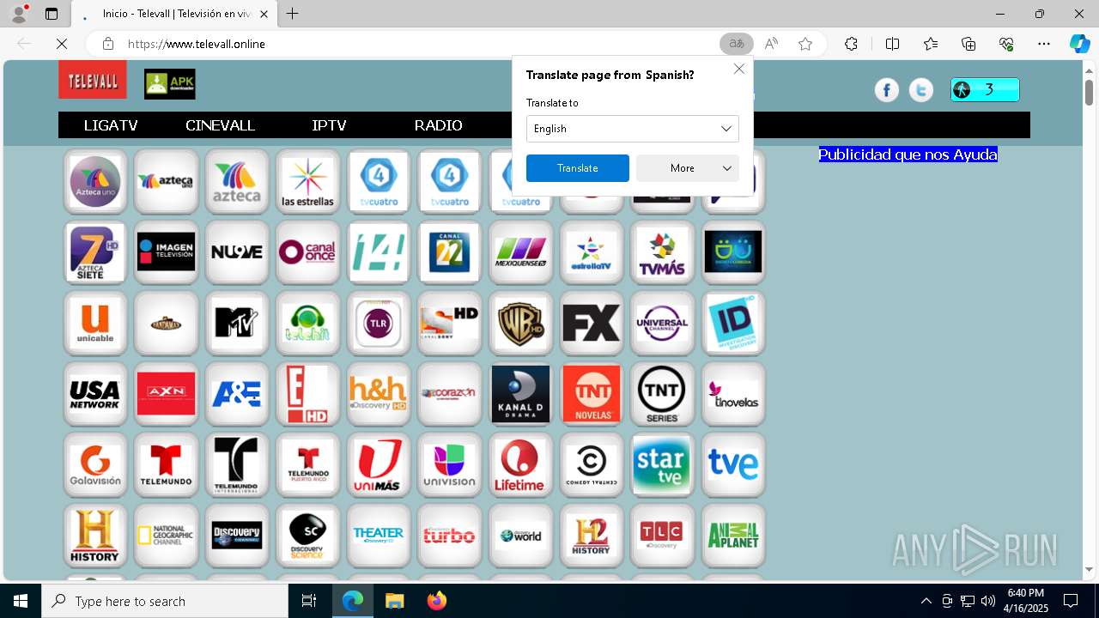
Task: Open the History channel icon
Action: pos(95,536)
